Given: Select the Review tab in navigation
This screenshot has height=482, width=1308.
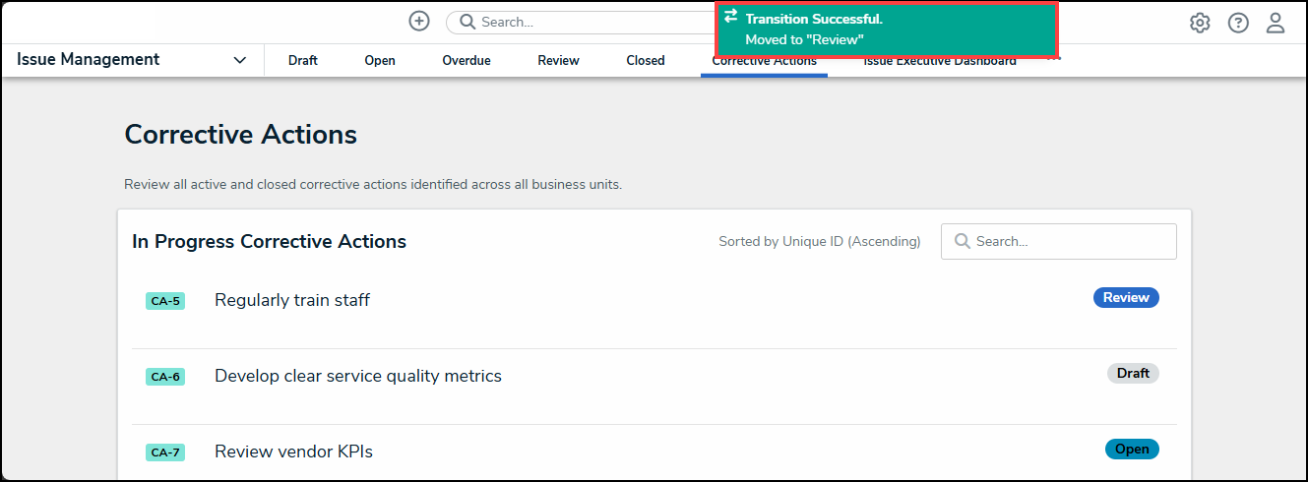Looking at the screenshot, I should point(558,61).
